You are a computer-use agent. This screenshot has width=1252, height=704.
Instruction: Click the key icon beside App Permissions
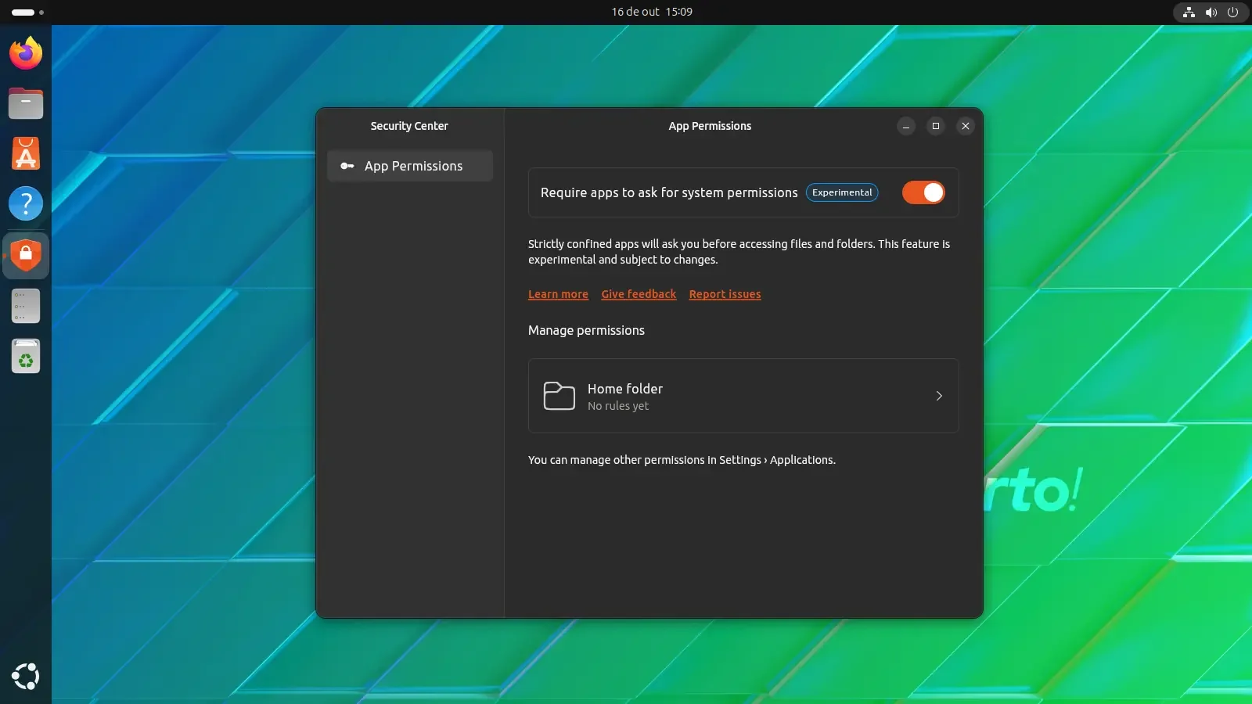[347, 166]
